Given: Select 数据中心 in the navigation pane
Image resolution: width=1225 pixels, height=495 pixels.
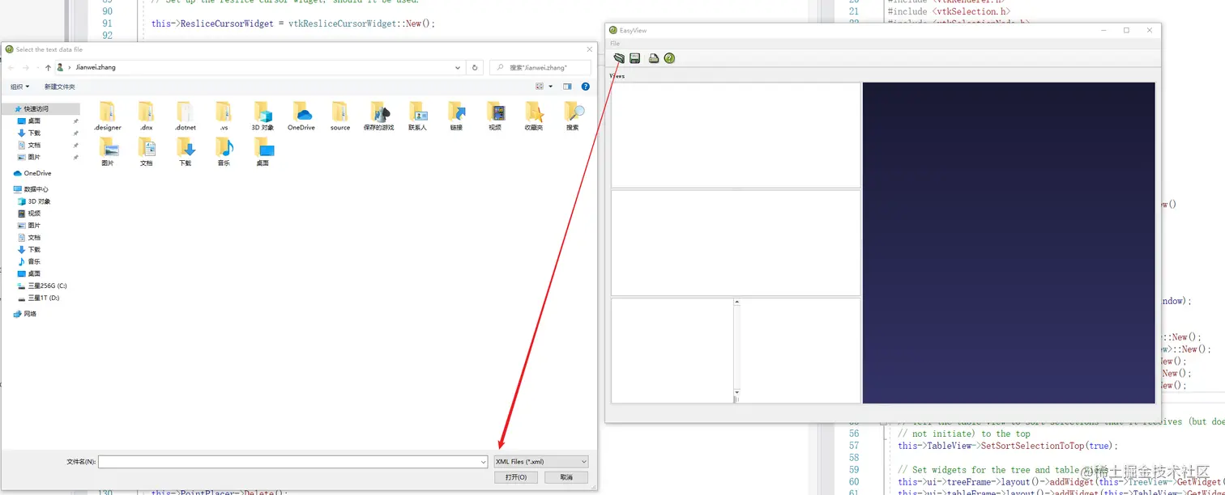Looking at the screenshot, I should tap(36, 189).
